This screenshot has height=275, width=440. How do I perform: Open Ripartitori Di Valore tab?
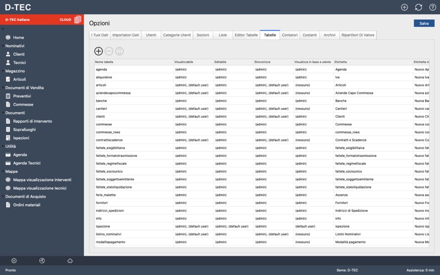coord(358,35)
